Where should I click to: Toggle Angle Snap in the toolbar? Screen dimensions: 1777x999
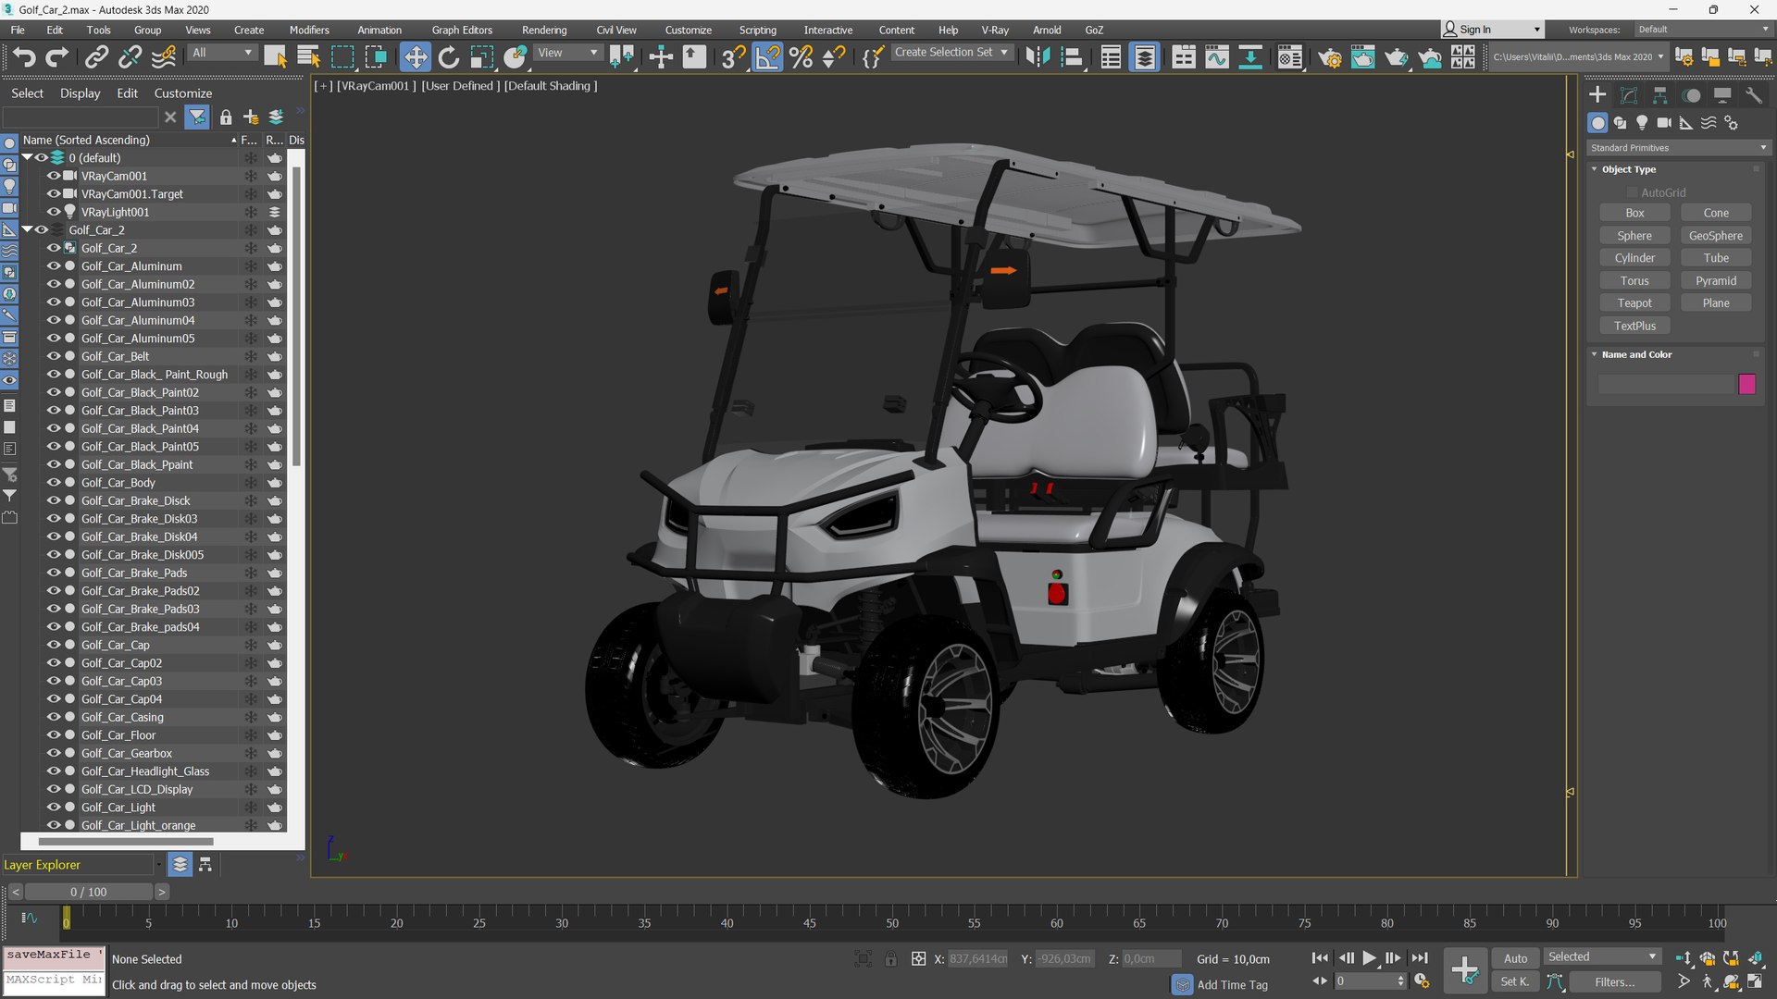pyautogui.click(x=767, y=57)
